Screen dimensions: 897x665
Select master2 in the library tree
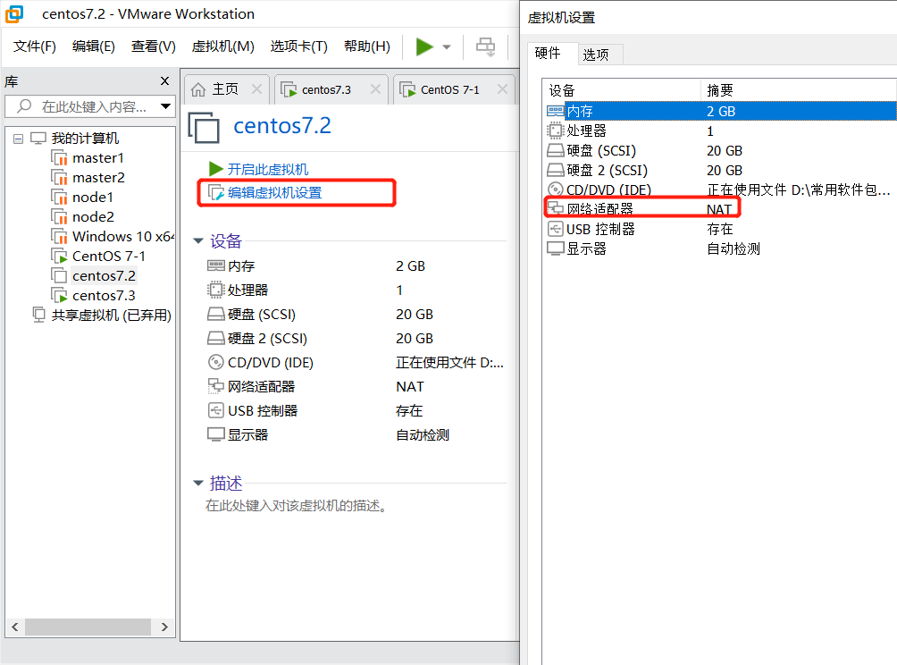pos(98,177)
